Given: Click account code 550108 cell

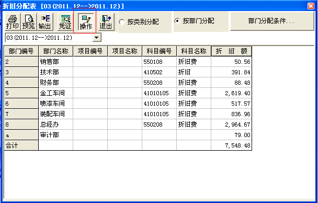Looking at the screenshot, I should tap(159, 62).
